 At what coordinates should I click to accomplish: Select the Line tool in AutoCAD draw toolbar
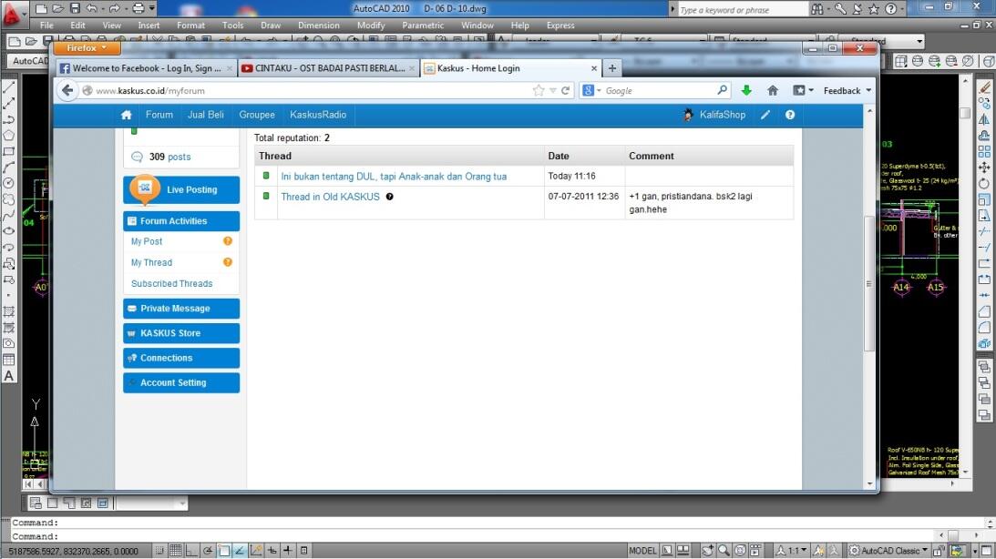click(x=9, y=86)
